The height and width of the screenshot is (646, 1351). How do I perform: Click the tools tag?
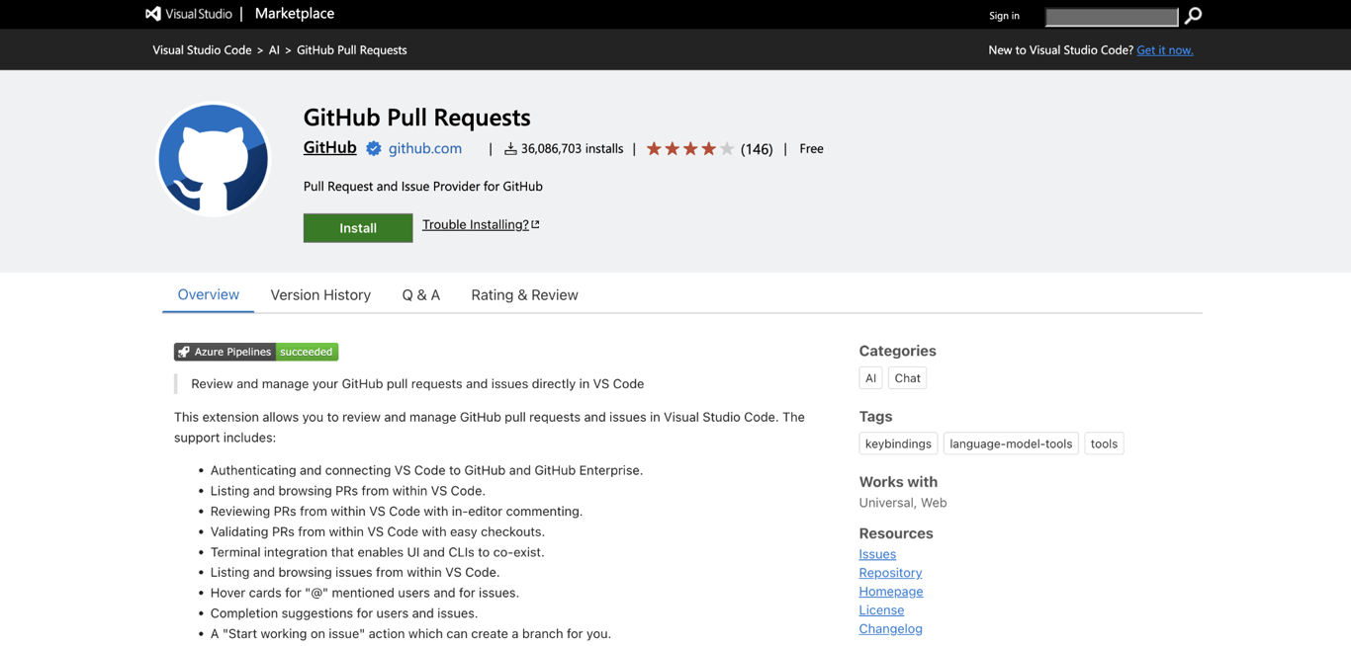[1104, 444]
